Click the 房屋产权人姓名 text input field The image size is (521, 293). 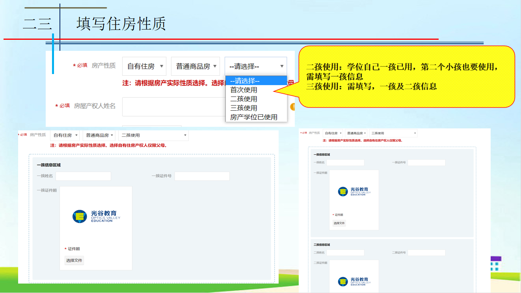coord(173,107)
